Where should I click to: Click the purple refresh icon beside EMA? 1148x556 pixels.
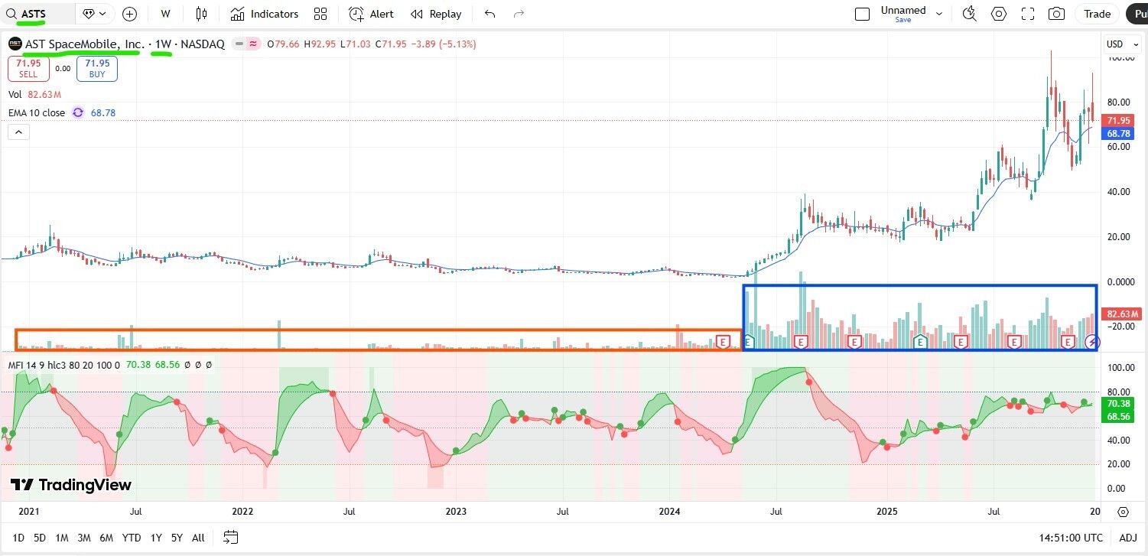77,112
